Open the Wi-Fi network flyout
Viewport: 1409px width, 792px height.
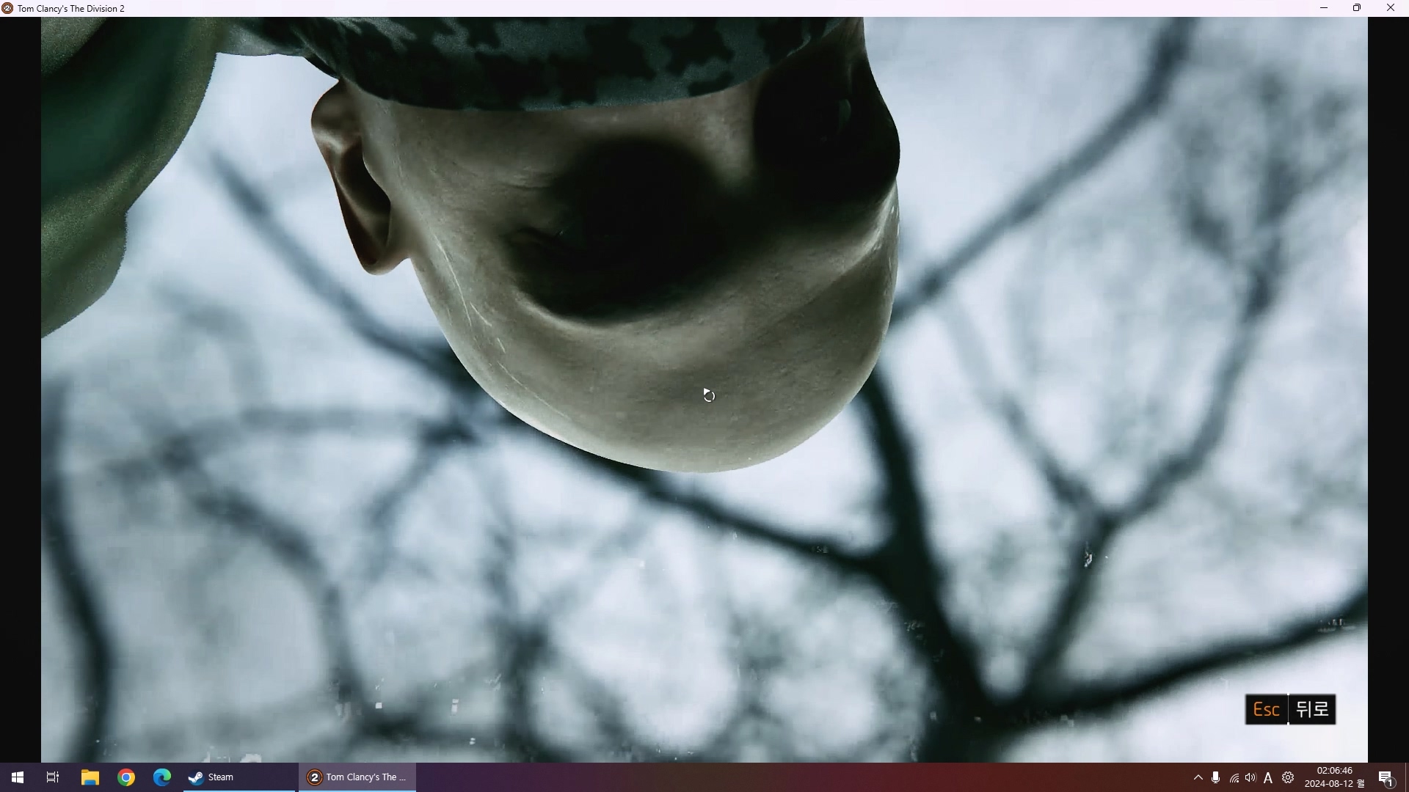click(x=1234, y=778)
